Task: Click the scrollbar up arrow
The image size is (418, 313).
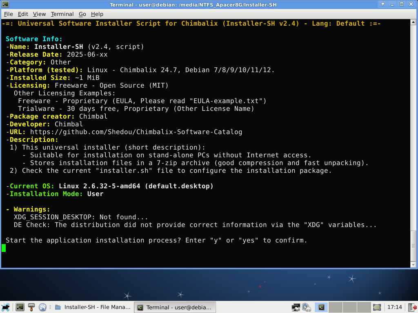Action: [413, 22]
